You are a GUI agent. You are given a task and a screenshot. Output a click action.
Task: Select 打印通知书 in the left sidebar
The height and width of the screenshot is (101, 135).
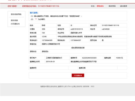pos(15,24)
